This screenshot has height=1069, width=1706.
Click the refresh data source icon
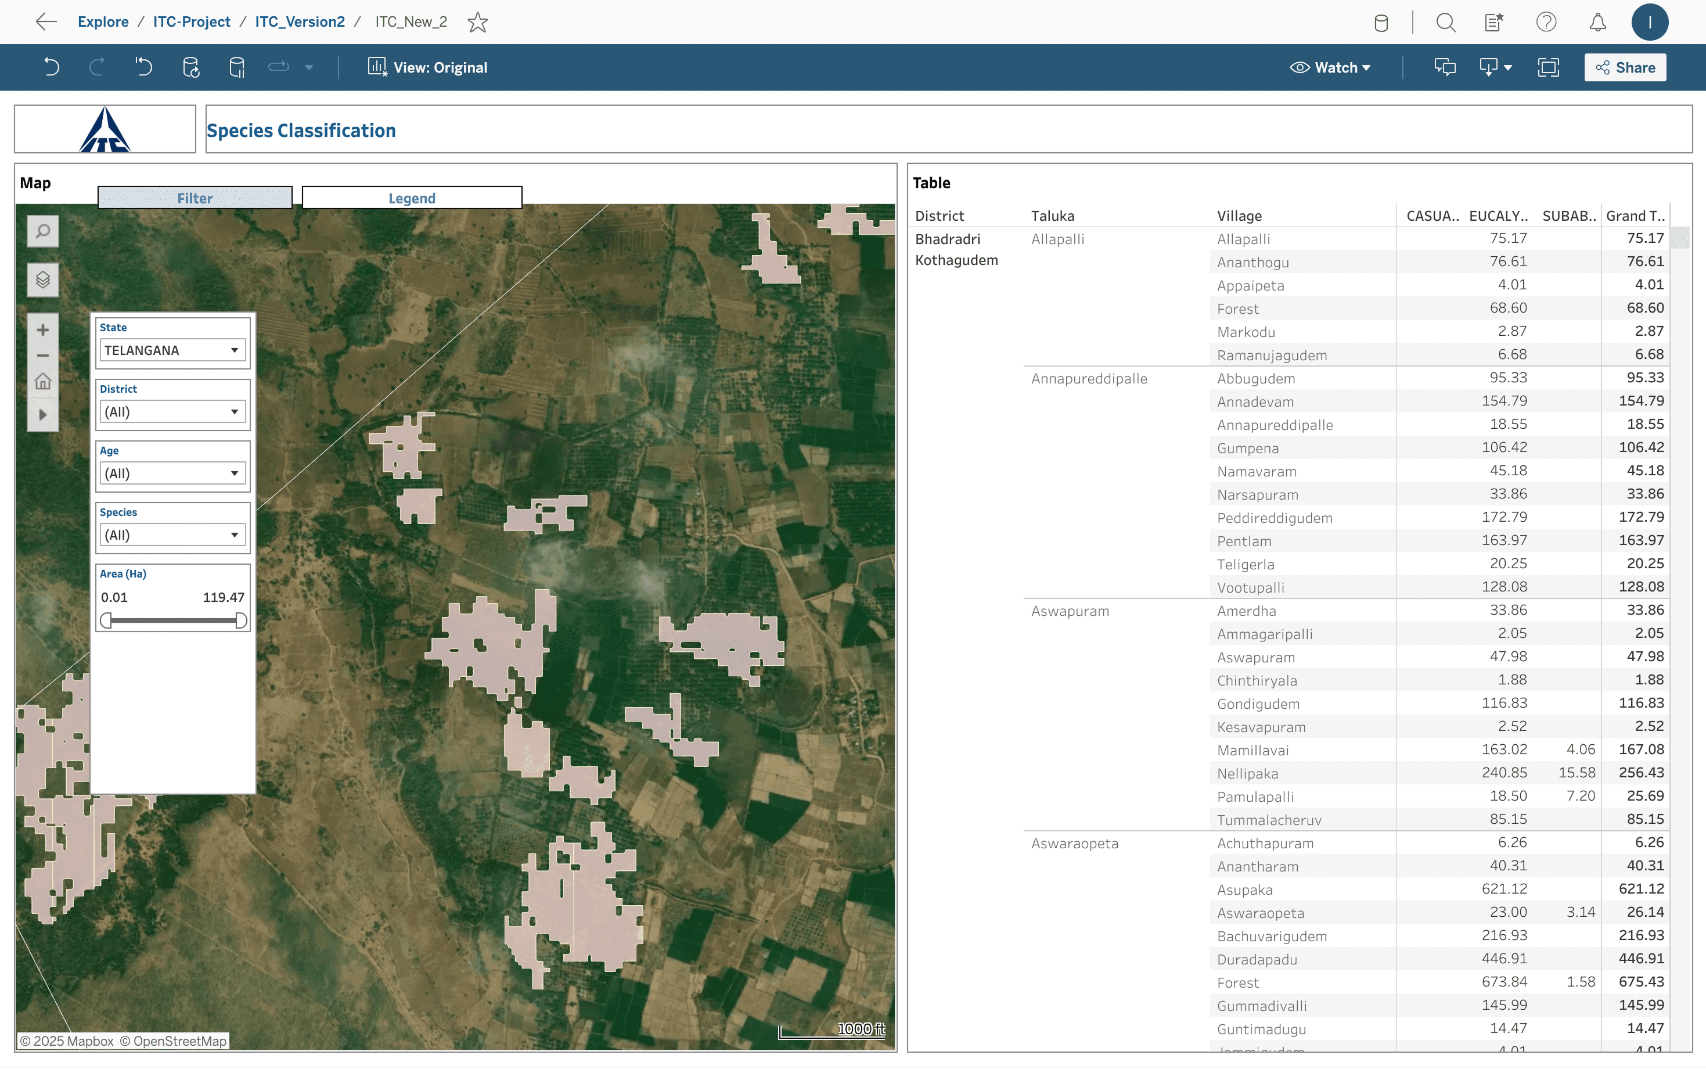pyautogui.click(x=190, y=67)
